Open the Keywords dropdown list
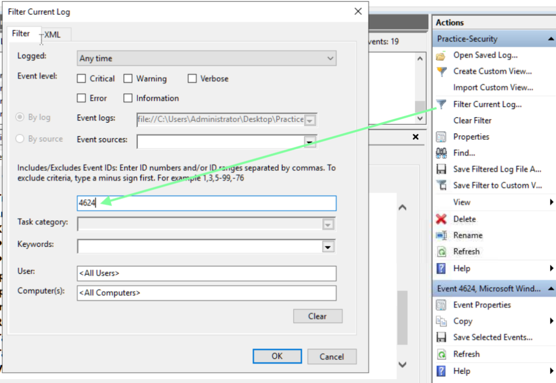 [328, 247]
